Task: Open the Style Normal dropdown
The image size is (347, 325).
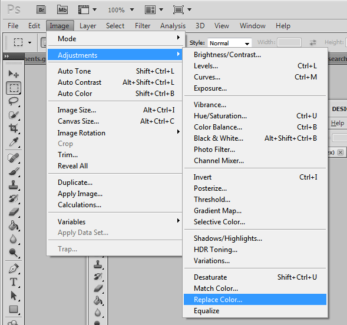Action: 230,43
